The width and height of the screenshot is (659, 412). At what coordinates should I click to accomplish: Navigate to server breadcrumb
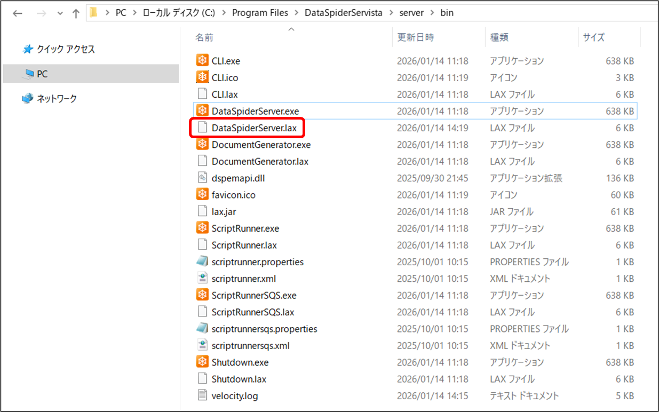tap(412, 13)
